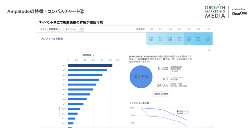
Task: Select the 7日 column header
Action: pyautogui.click(x=208, y=29)
